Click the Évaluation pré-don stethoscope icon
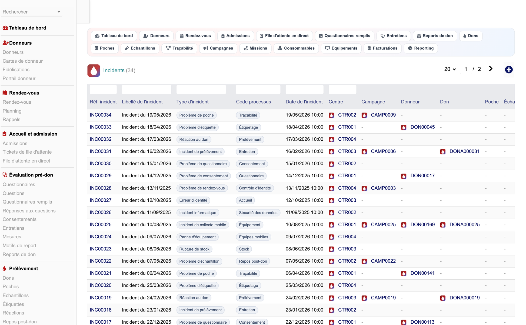The image size is (526, 325). [5, 175]
